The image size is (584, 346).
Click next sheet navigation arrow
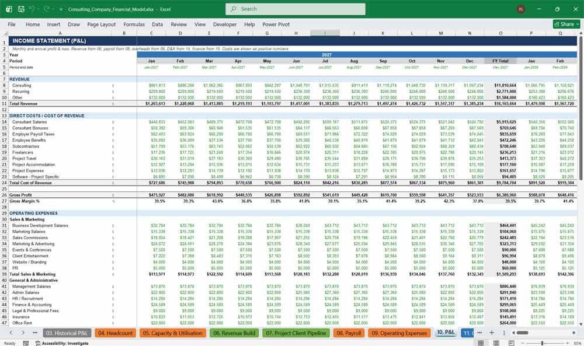23,333
